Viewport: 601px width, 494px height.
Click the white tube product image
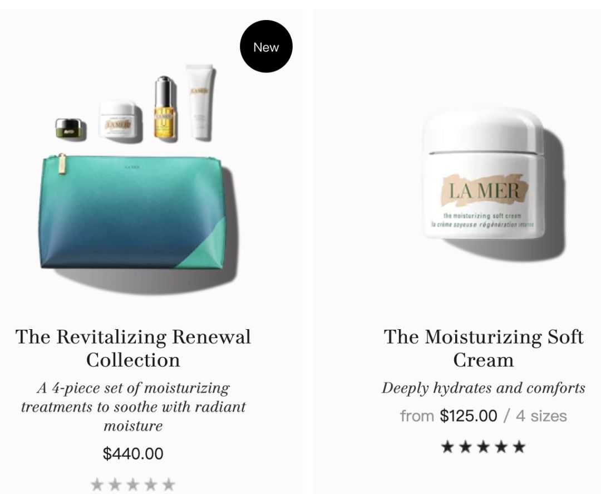[x=200, y=101]
